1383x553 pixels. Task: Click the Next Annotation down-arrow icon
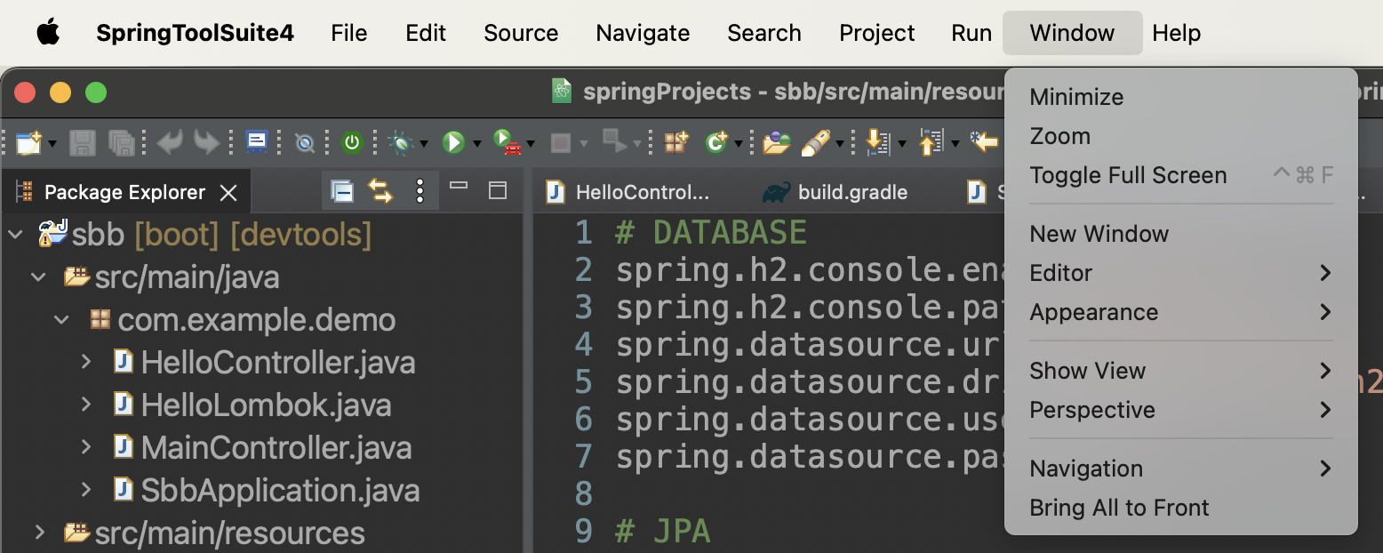point(878,142)
